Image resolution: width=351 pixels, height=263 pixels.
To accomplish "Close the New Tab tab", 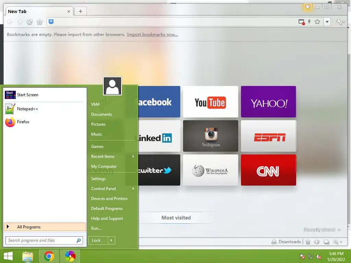I will coord(69,11).
